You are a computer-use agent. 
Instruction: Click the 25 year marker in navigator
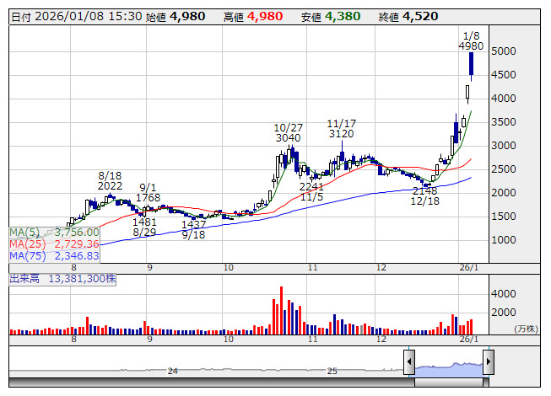coord(332,371)
